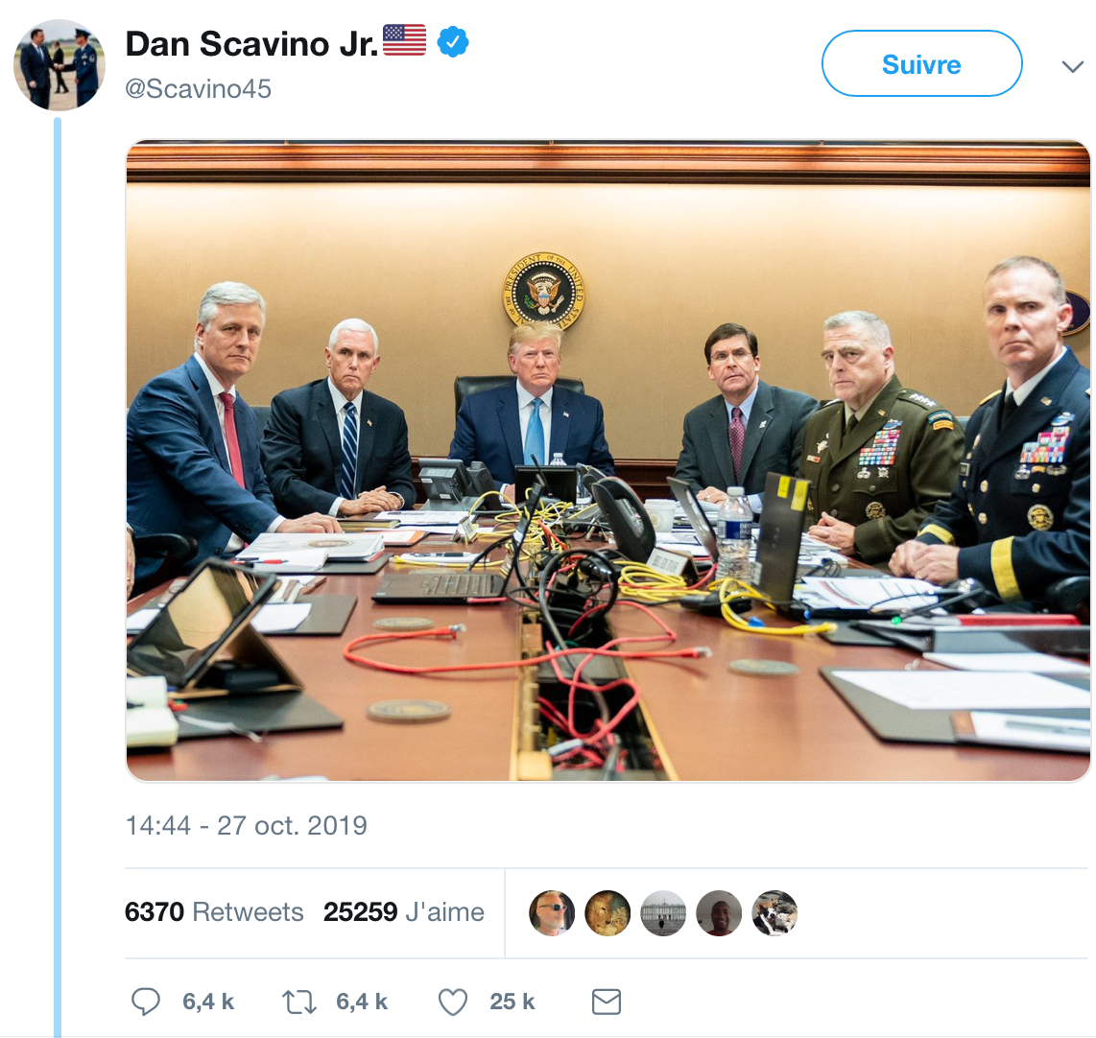Click the lion painting liker avatar

click(608, 912)
